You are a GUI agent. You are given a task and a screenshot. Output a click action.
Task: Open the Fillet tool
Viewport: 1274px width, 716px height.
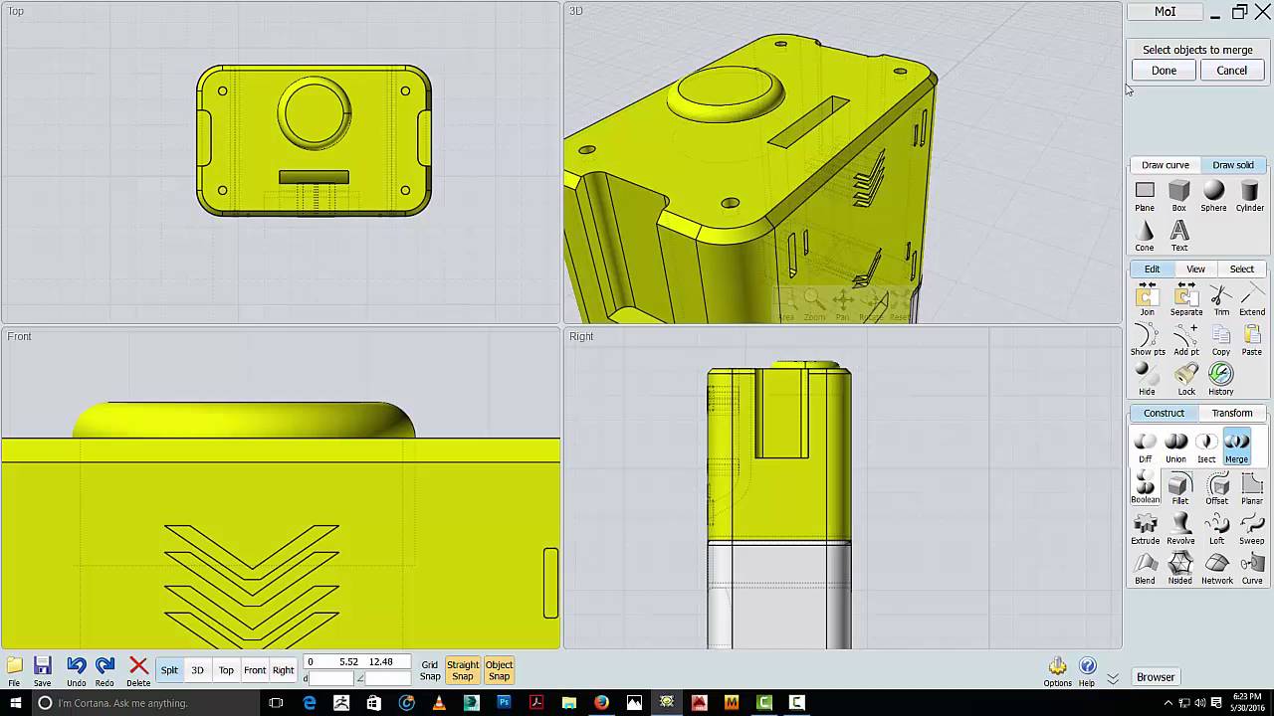click(1179, 488)
